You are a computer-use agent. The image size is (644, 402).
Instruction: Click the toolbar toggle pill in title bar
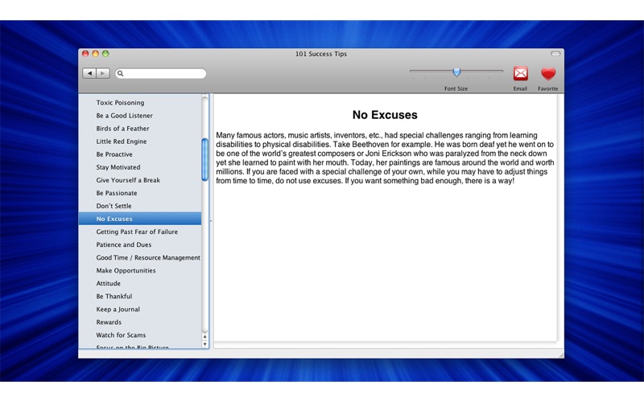(x=555, y=54)
